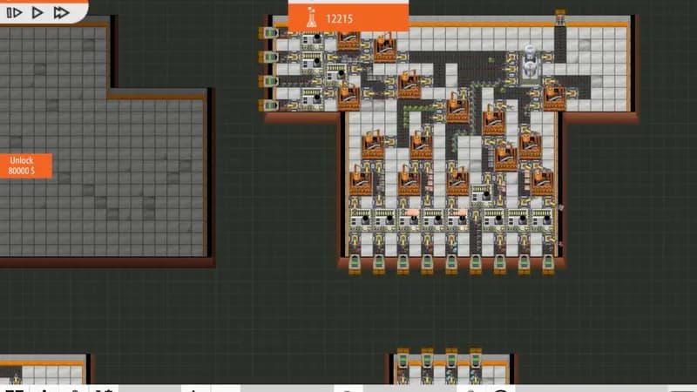Select the white double-tank machine
Image resolution: width=697 pixels, height=392 pixels.
pyautogui.click(x=530, y=63)
